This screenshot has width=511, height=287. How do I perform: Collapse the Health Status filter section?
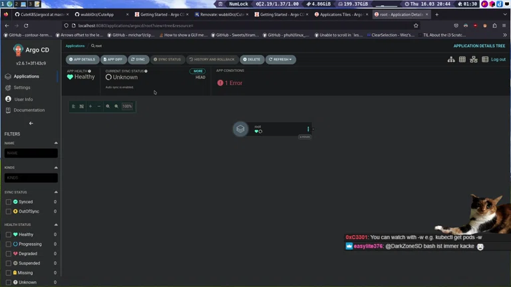tap(56, 225)
